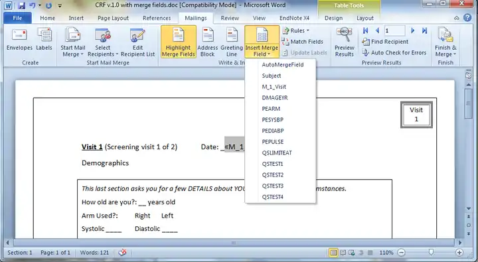The width and height of the screenshot is (478, 262).
Task: Select the Print Layout view button
Action: tap(333, 253)
